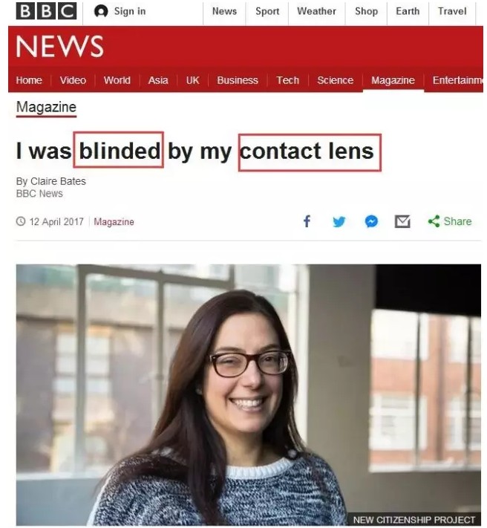Open Shop from the top bar
487x528 pixels.
coord(366,11)
